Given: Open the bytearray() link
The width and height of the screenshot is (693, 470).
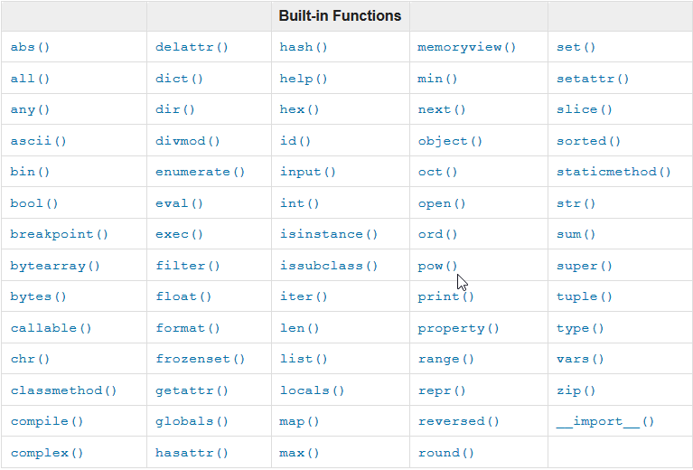Looking at the screenshot, I should pyautogui.click(x=55, y=266).
